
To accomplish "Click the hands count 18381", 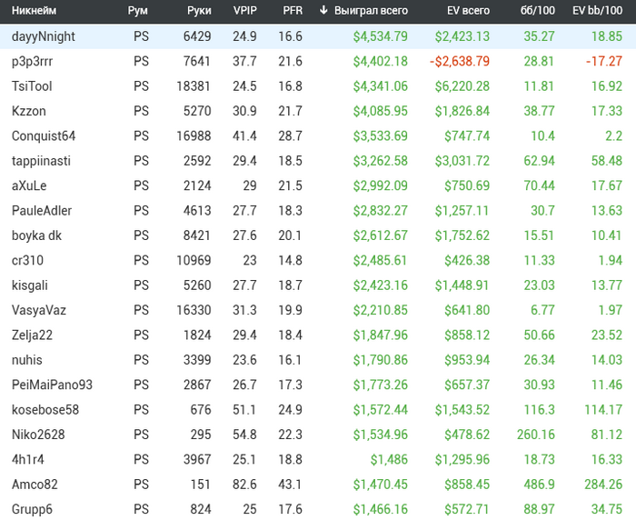I will [x=194, y=86].
